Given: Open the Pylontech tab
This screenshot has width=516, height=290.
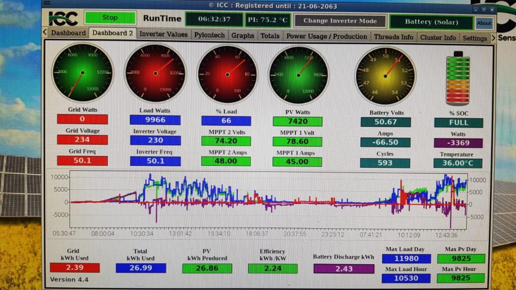Looking at the screenshot, I should (x=209, y=35).
